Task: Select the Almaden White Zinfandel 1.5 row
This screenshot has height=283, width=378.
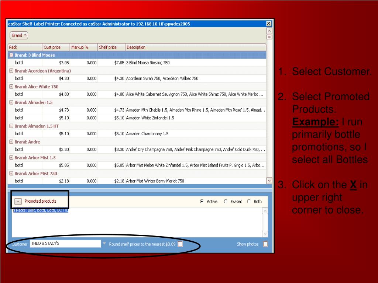Action: [137, 118]
